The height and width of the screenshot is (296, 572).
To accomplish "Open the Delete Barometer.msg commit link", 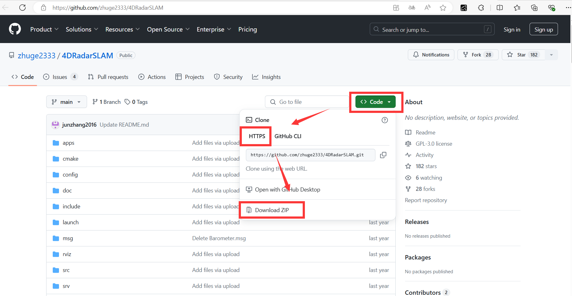I will pyautogui.click(x=219, y=238).
